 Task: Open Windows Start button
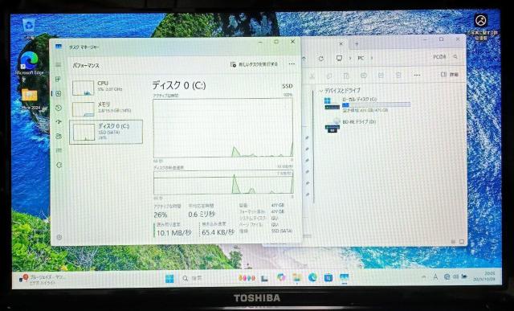(x=169, y=279)
